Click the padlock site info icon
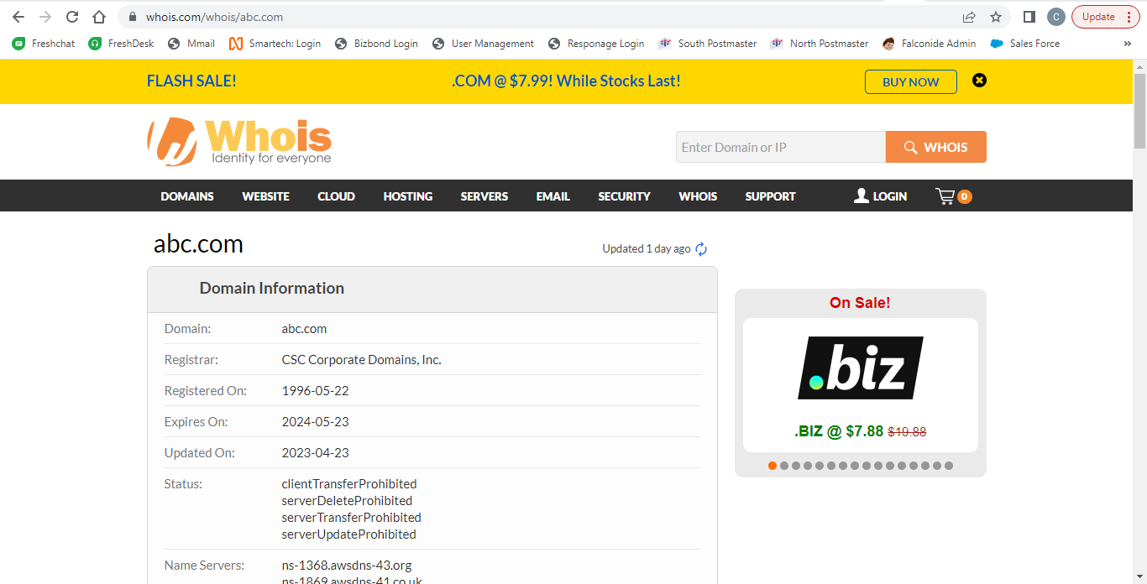Screen dimensions: 1147x584 click(x=132, y=17)
